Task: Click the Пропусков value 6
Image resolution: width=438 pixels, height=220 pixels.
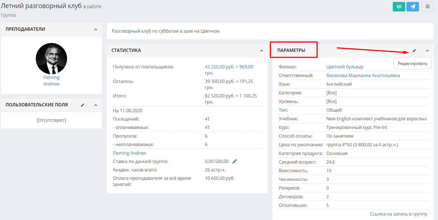Action: click(x=206, y=136)
